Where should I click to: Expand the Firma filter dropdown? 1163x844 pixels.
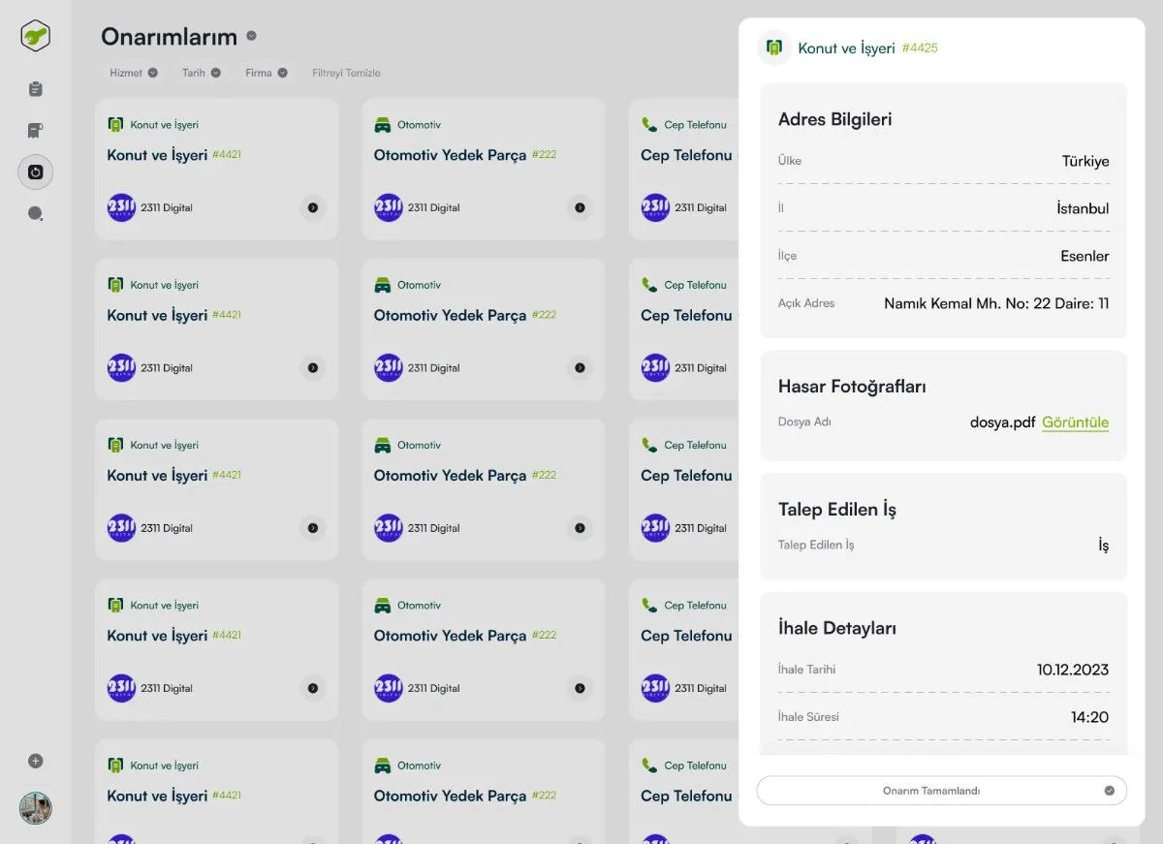click(x=267, y=73)
